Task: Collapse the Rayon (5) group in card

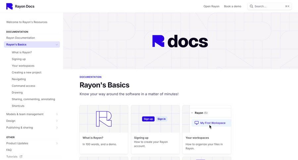Action: [192, 113]
